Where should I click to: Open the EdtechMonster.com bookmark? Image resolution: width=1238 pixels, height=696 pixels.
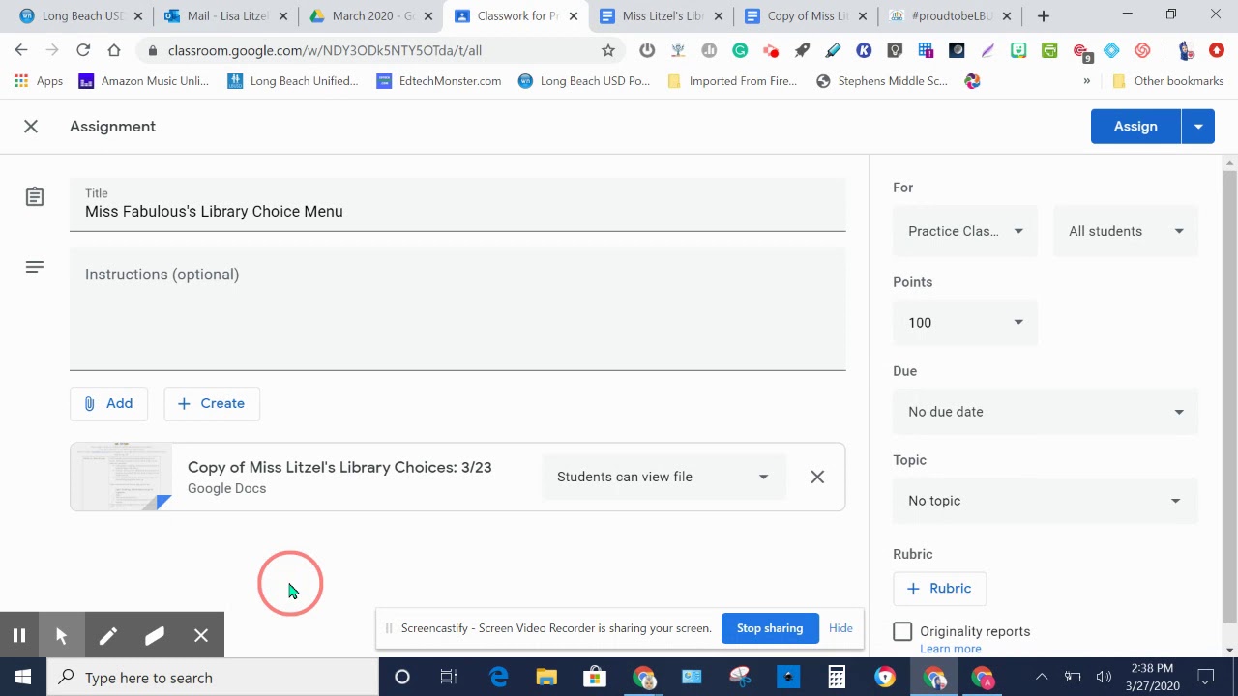pos(439,81)
